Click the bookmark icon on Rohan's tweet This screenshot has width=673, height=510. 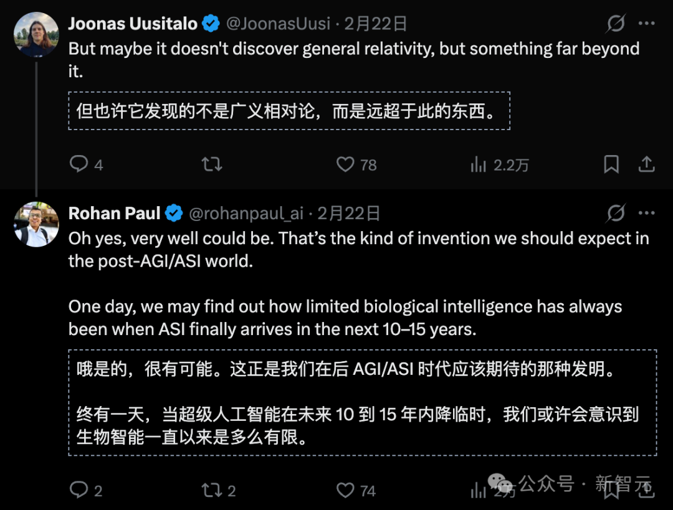pyautogui.click(x=611, y=490)
